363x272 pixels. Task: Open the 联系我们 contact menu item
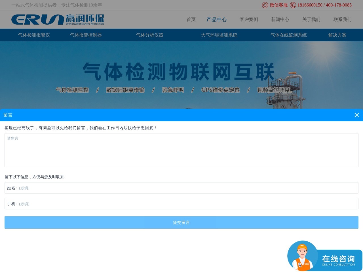coord(342,20)
